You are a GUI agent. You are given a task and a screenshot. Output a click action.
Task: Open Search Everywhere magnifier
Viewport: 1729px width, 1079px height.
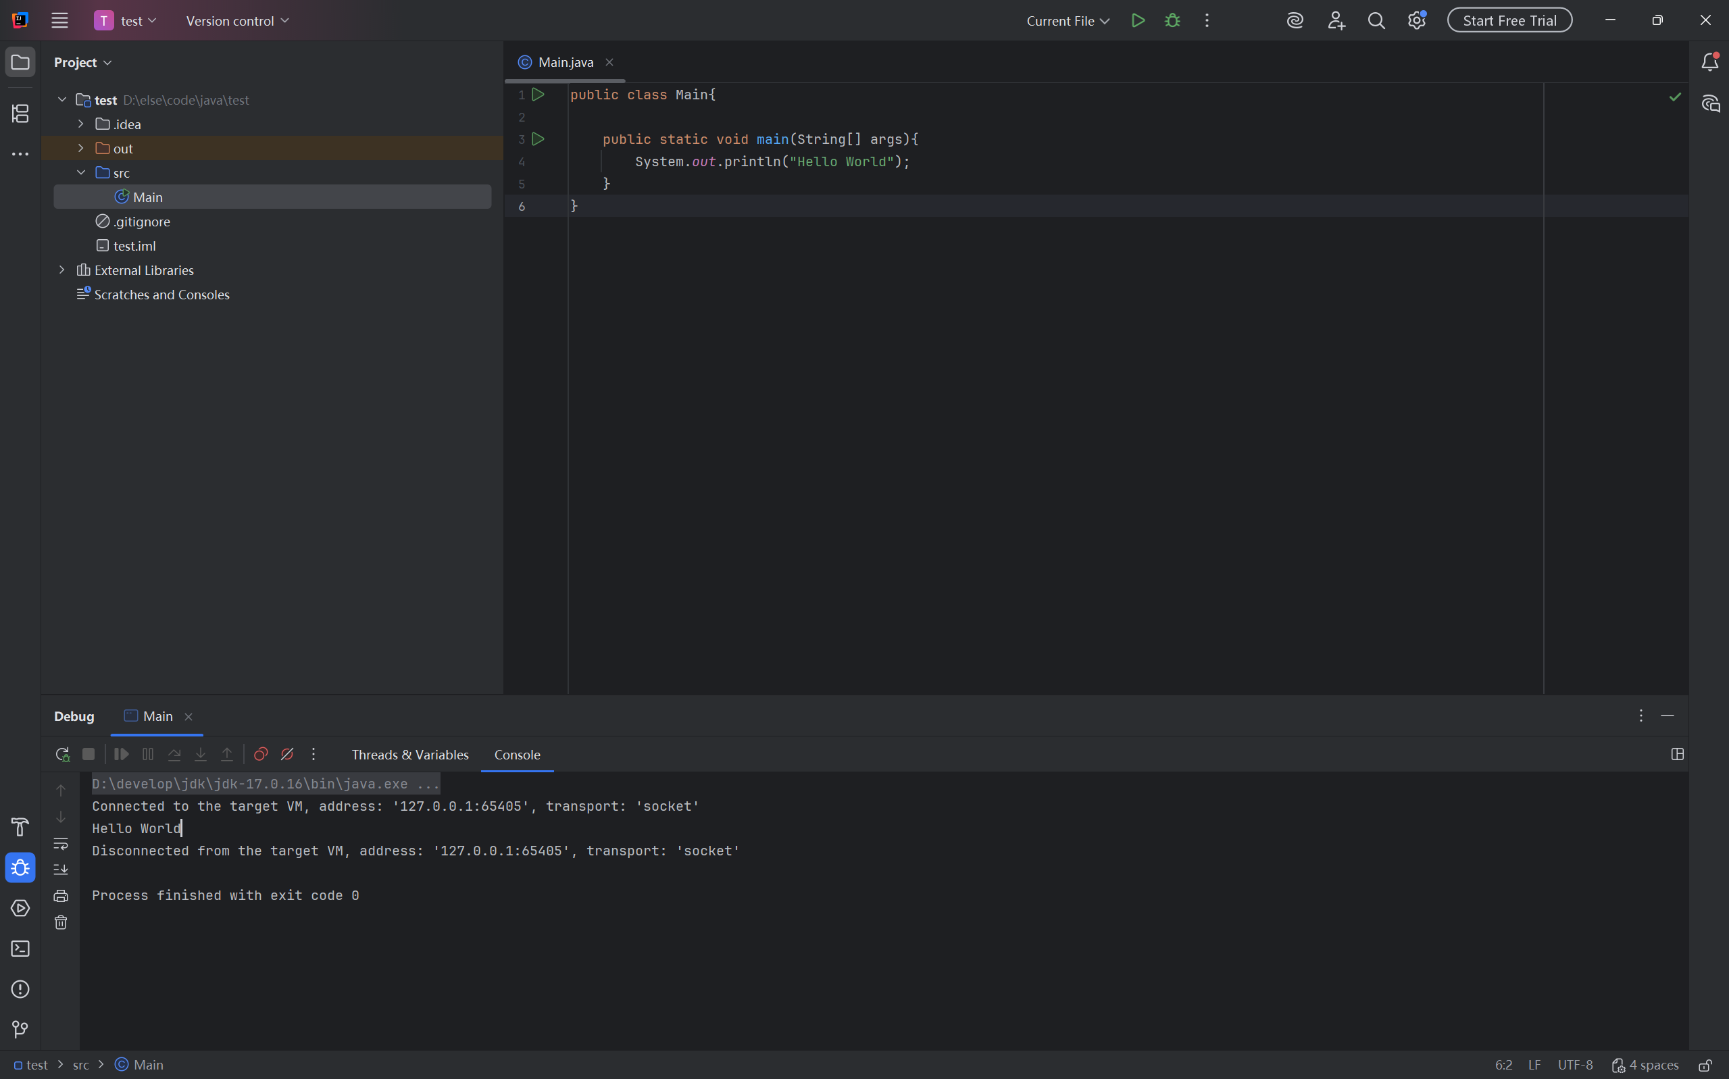1376,21
